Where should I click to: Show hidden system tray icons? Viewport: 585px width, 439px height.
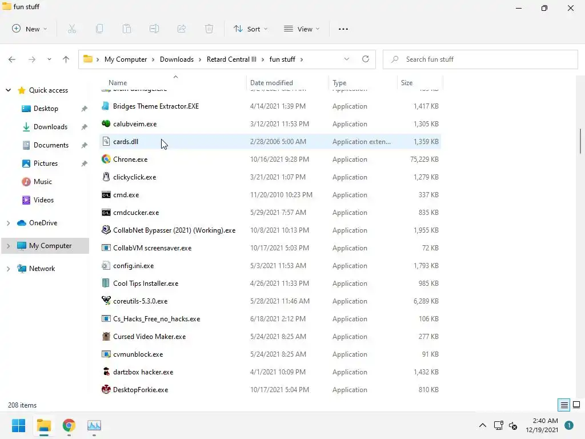coord(482,425)
